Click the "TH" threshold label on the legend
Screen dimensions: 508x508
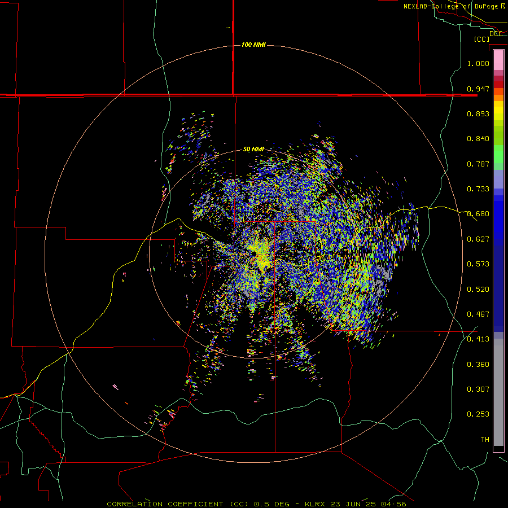tap(485, 439)
